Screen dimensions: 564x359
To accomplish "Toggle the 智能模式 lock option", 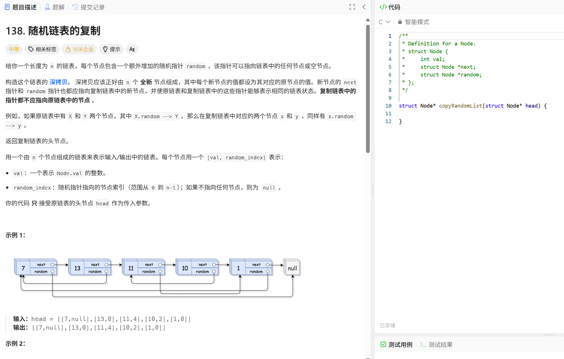I will (x=414, y=22).
